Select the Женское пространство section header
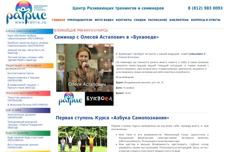 28,93
